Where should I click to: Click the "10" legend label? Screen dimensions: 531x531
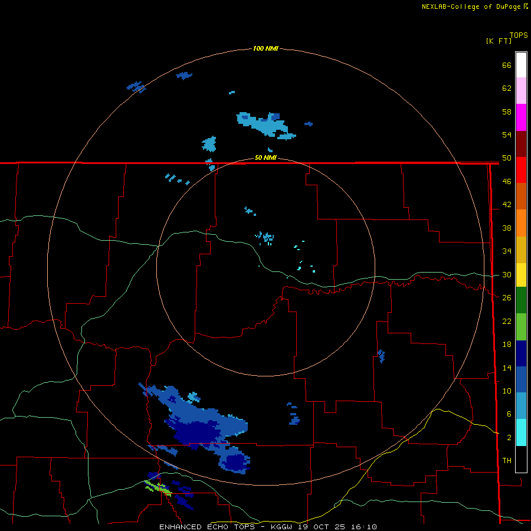point(507,391)
